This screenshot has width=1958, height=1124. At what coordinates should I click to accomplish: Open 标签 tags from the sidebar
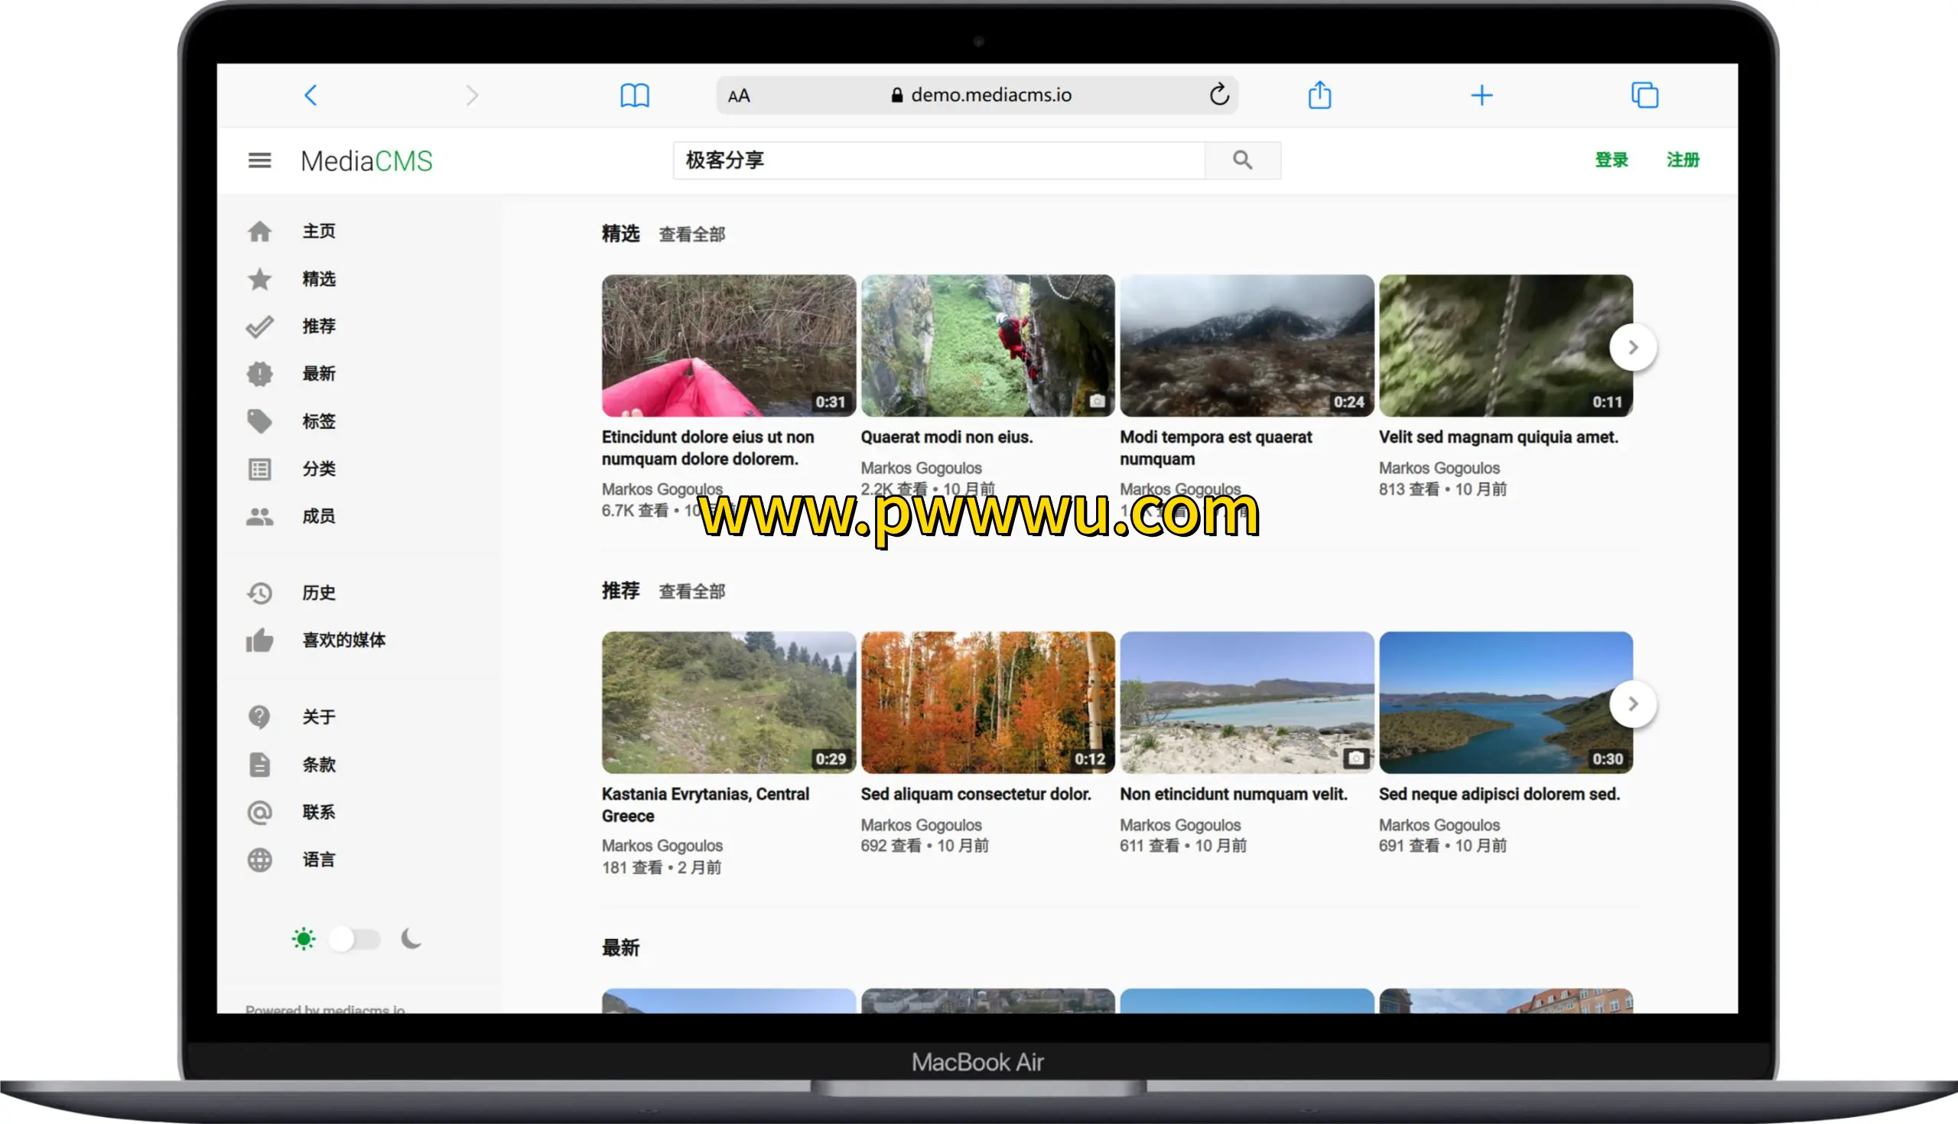point(259,421)
